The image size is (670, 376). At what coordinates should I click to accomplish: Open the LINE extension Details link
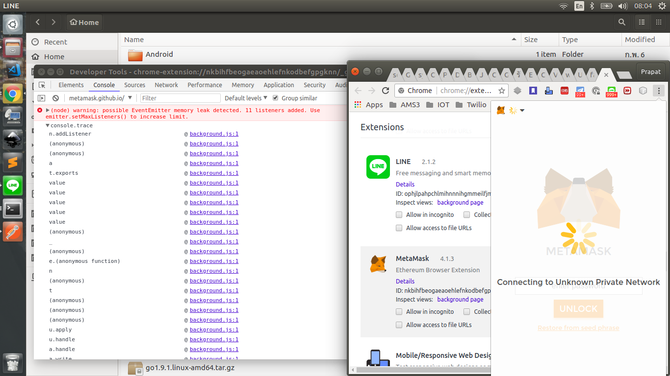405,184
